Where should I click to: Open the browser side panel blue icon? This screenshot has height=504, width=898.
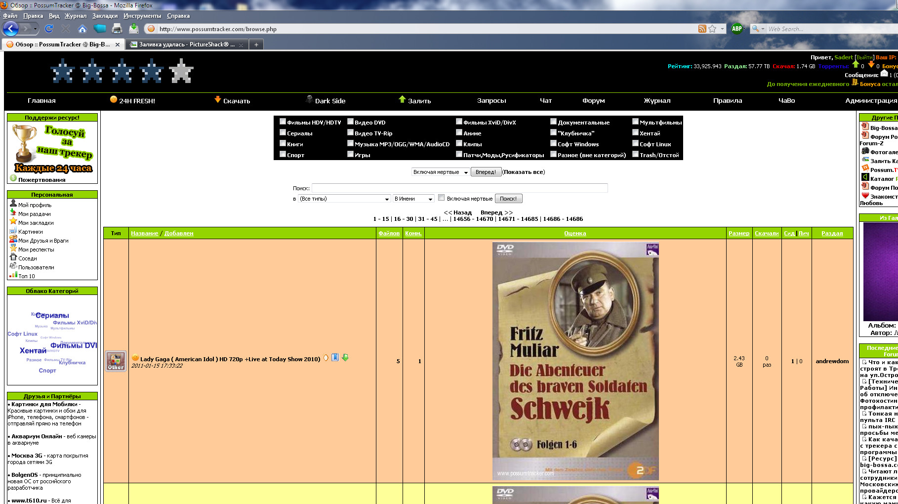[99, 29]
